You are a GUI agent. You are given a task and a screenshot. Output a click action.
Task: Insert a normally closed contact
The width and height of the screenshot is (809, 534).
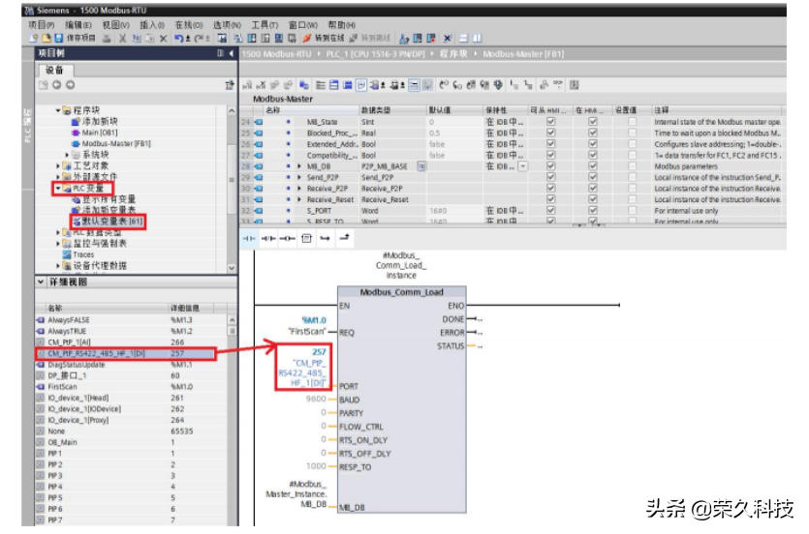268,238
